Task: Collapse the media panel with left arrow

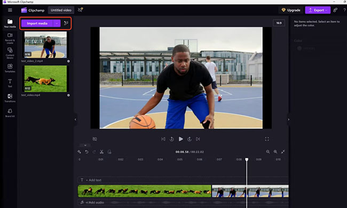Action: (x=75, y=119)
